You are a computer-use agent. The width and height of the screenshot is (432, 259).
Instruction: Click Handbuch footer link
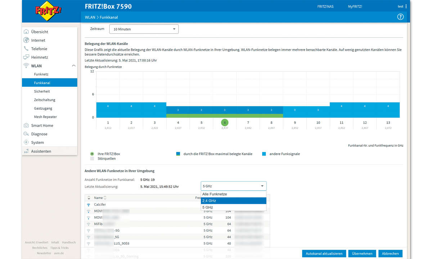tap(69, 242)
